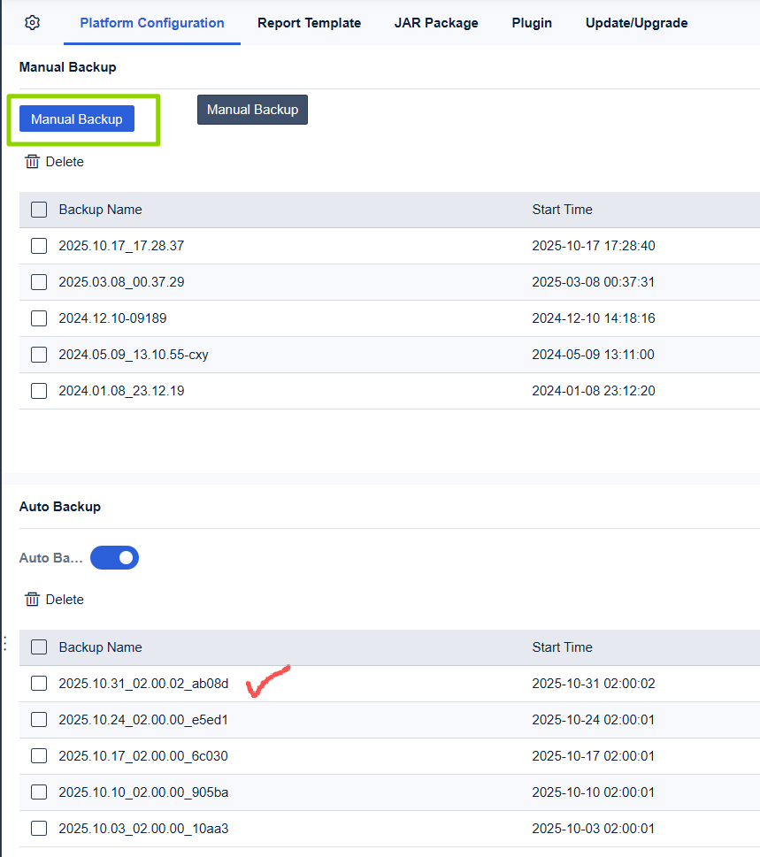
Task: Click start time 2025-10-17 02:00:01
Action: click(594, 756)
